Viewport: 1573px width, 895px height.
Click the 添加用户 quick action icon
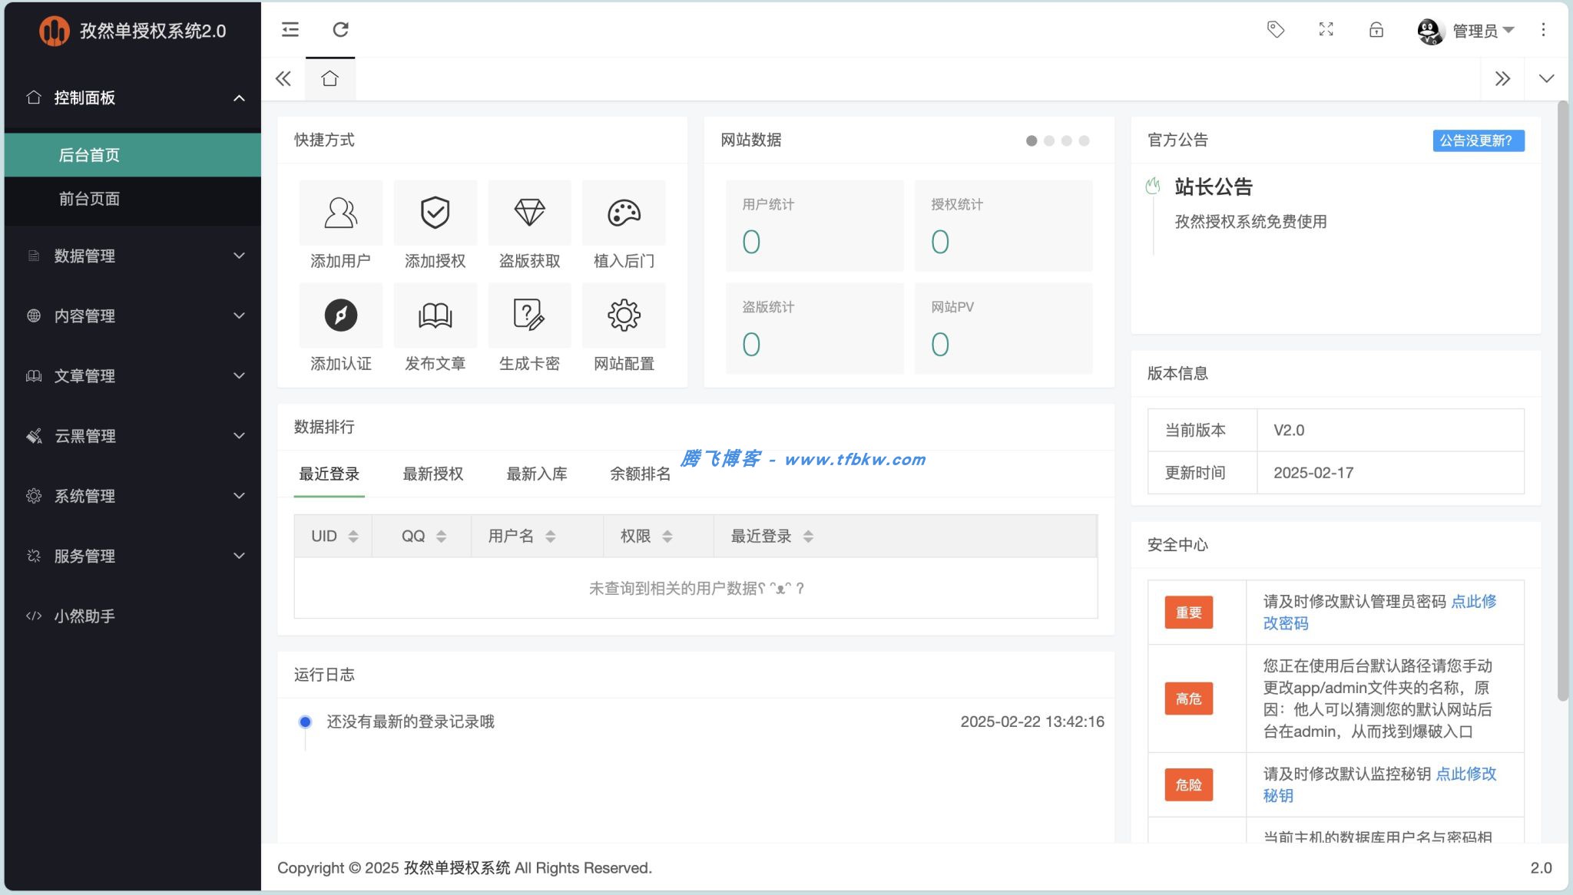(x=340, y=213)
